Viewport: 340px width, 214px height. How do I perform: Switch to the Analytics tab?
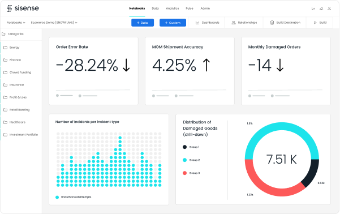pyautogui.click(x=173, y=8)
